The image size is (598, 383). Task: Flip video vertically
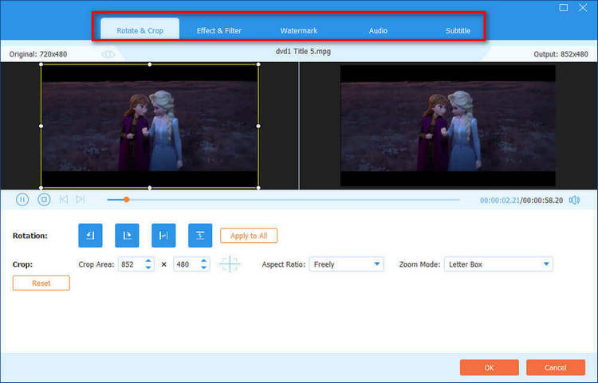(x=200, y=236)
